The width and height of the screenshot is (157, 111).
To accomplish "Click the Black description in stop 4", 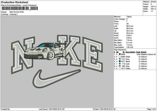I will click(x=128, y=62).
